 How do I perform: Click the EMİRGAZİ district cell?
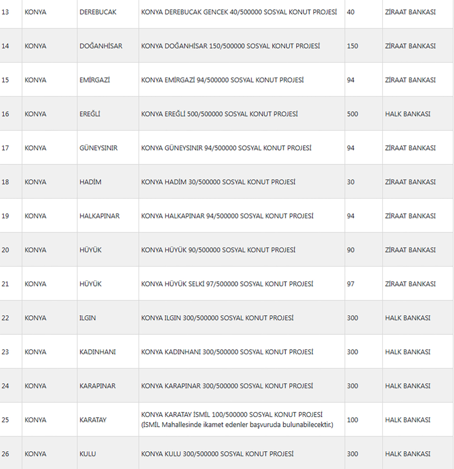pyautogui.click(x=95, y=80)
